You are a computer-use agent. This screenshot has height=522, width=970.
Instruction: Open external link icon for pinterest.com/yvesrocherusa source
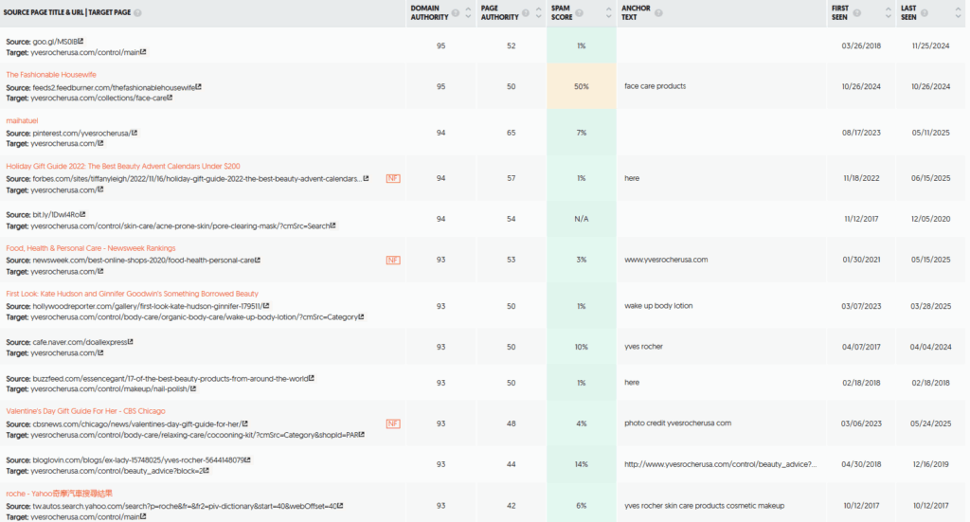coord(135,133)
